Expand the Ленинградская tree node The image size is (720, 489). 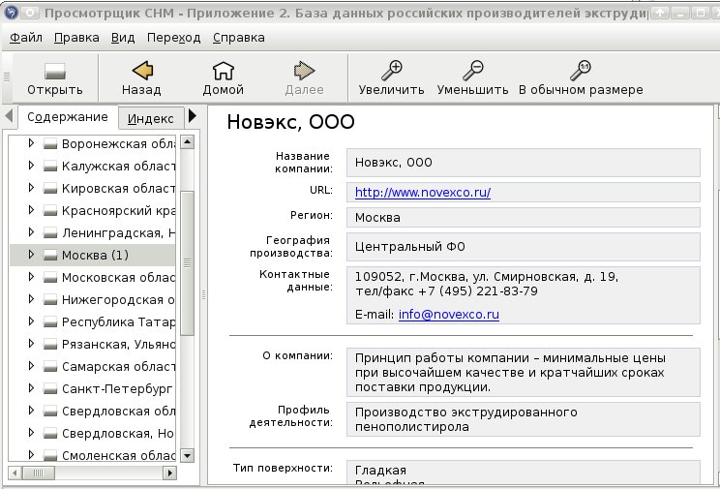pos(31,232)
